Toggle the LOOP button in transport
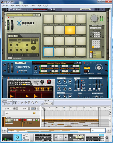 101,135
